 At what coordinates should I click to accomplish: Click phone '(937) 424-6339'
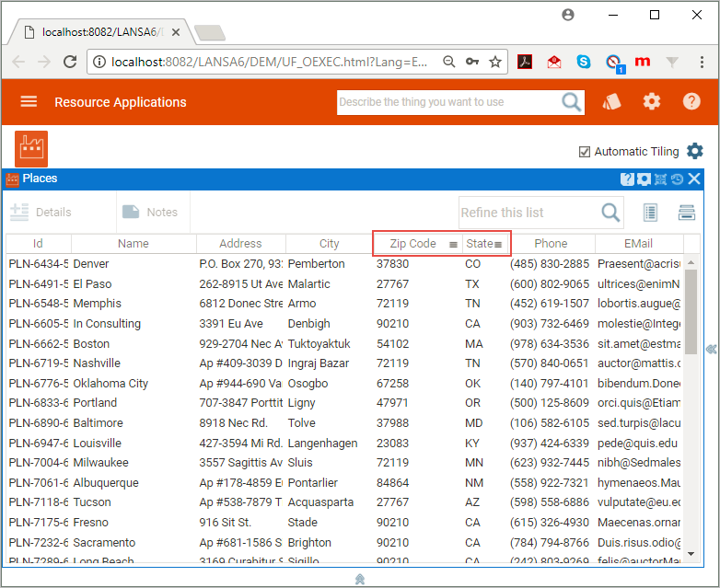click(549, 444)
